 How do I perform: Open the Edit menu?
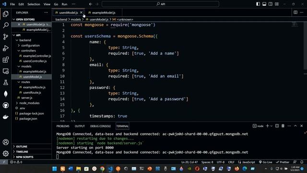21,4
